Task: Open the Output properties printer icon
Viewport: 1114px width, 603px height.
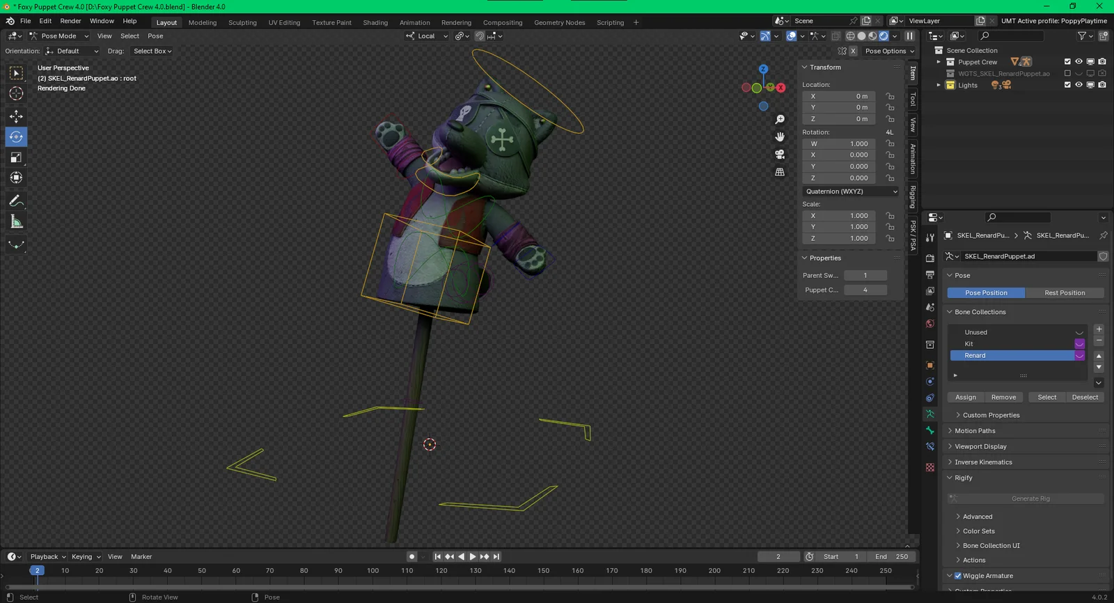Action: (930, 274)
